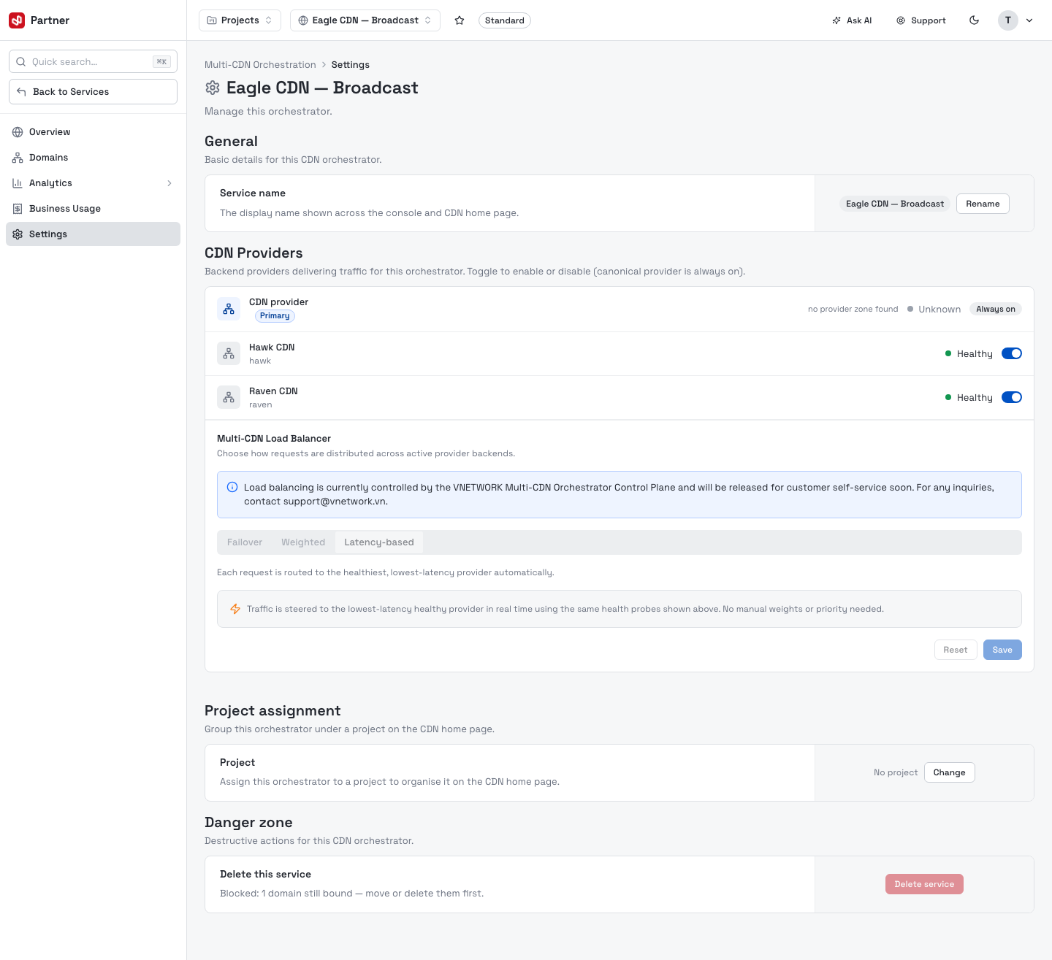Click the Domains network icon in sidebar
This screenshot has width=1052, height=960.
coord(18,158)
